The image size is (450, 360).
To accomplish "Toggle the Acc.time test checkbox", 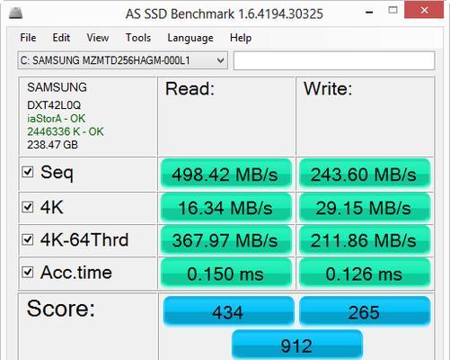I will click(x=28, y=272).
